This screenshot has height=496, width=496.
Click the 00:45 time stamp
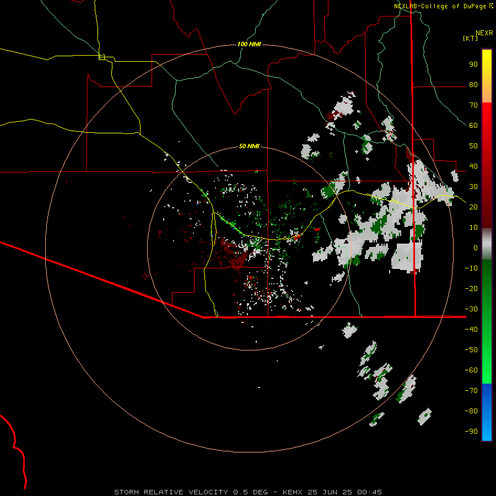tap(370, 492)
